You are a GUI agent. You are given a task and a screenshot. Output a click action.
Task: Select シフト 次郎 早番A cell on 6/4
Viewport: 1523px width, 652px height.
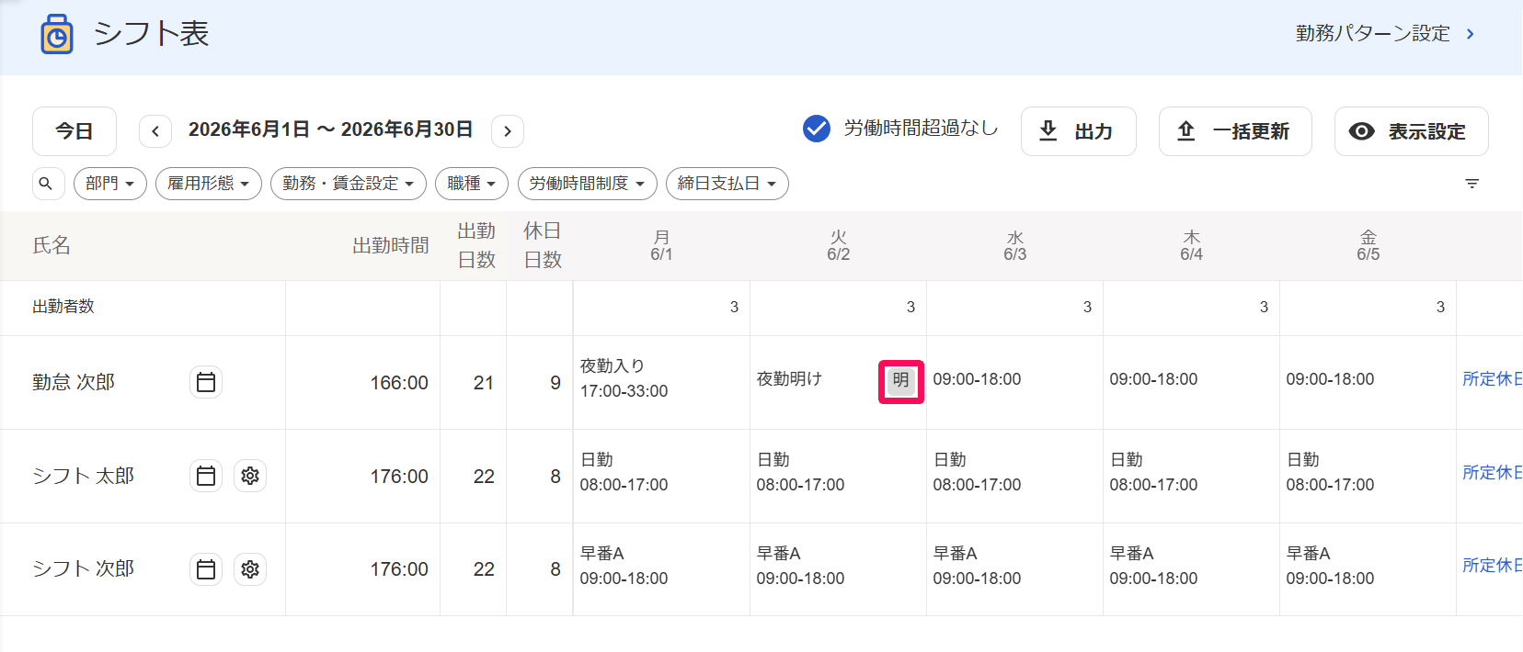[x=1191, y=569]
